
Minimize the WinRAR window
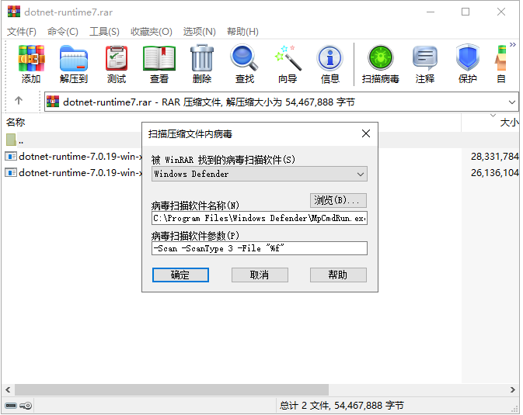tap(431, 12)
